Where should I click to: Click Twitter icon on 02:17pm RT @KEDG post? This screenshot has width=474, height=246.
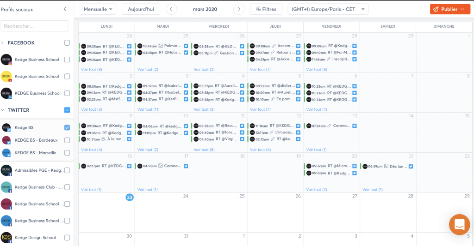pyautogui.click(x=130, y=166)
